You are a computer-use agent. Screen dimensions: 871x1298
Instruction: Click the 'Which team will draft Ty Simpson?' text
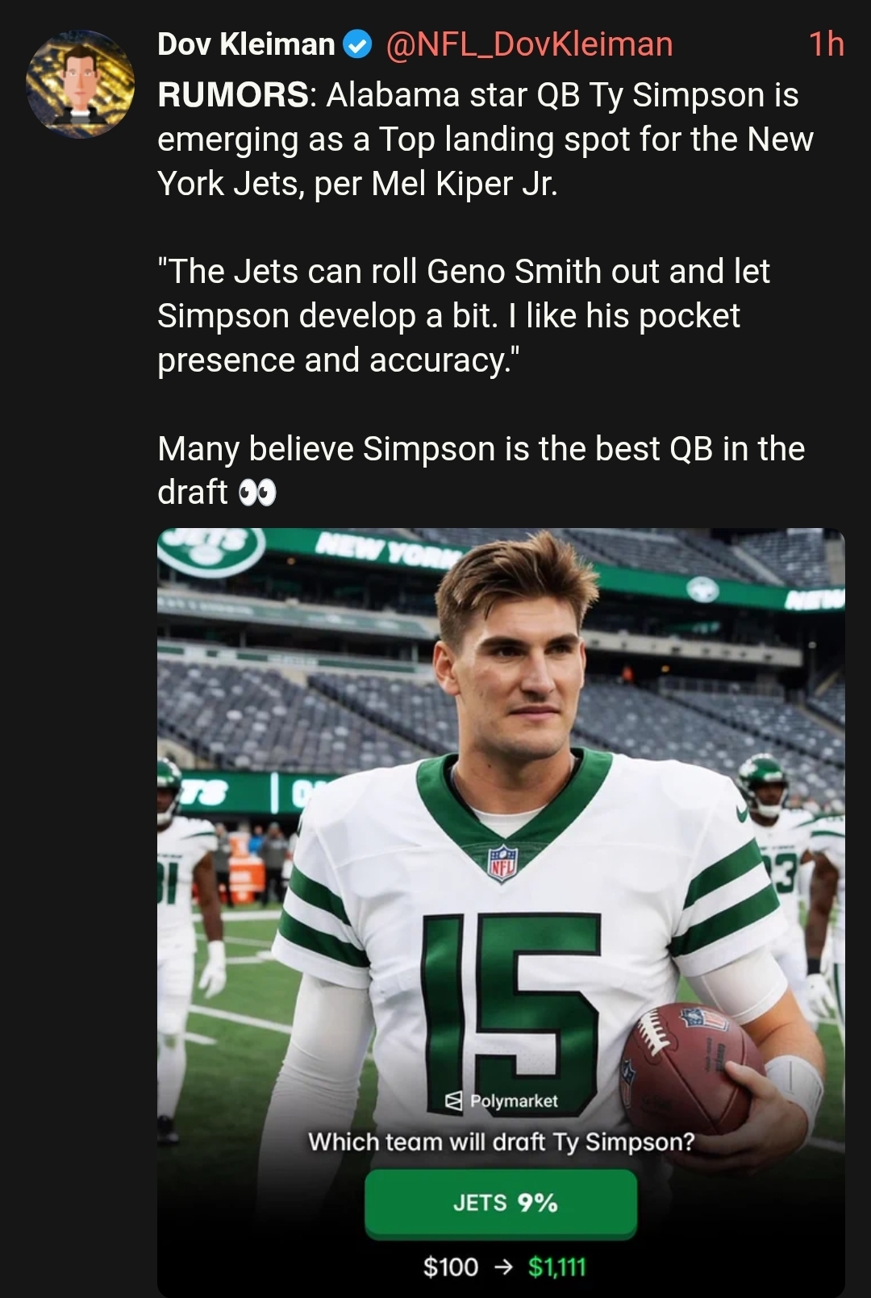point(501,1142)
